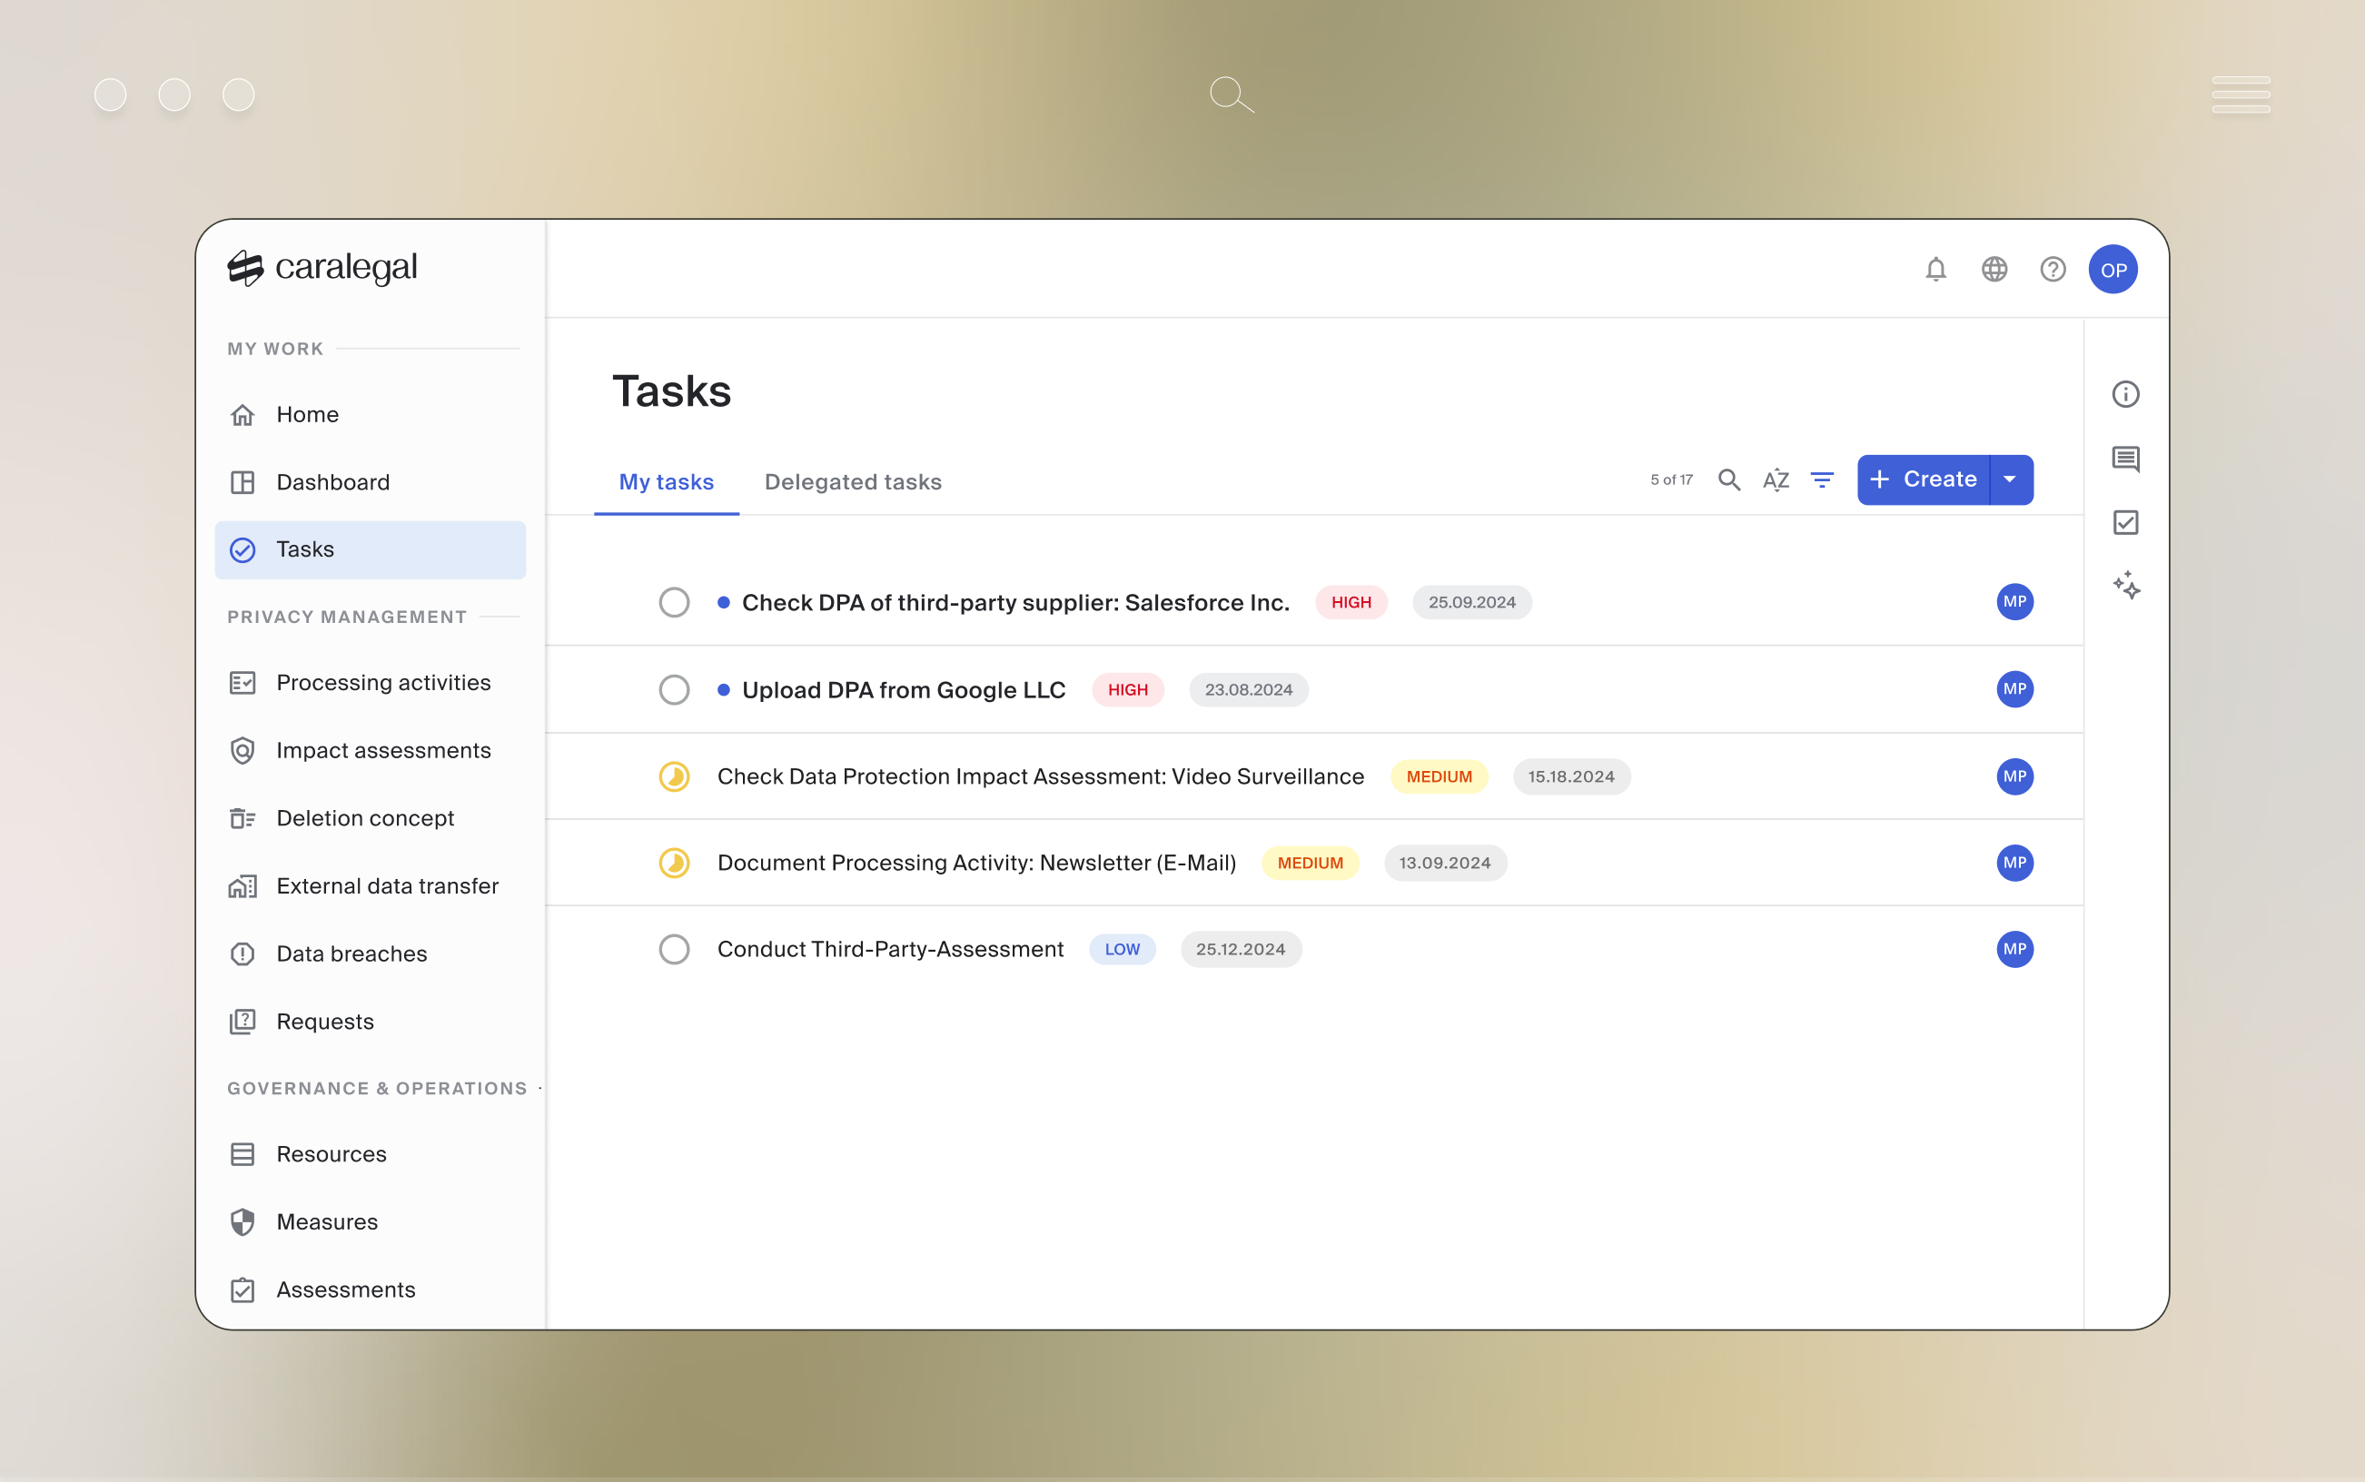The height and width of the screenshot is (1482, 2365).
Task: Switch to Delegated tasks tab
Action: (x=853, y=482)
